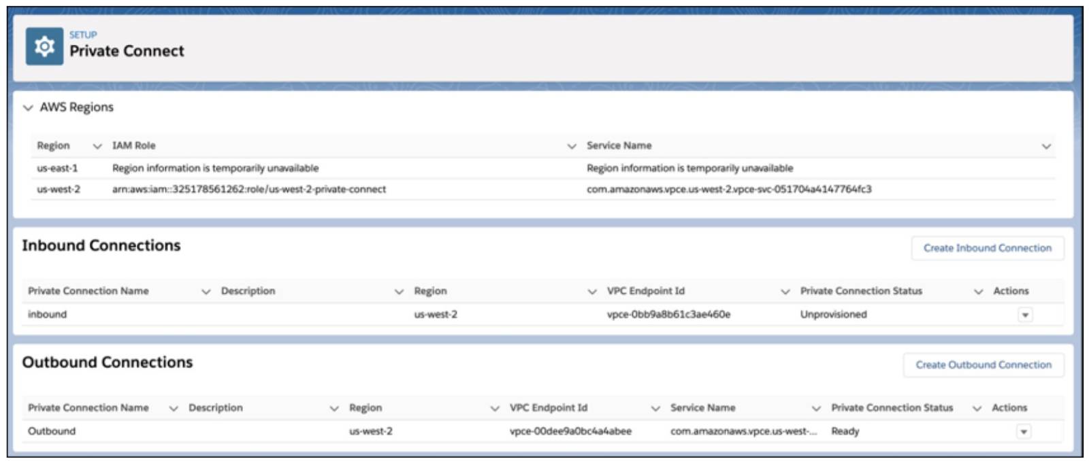Click the us-west-2 IAM role ARN

[x=249, y=189]
